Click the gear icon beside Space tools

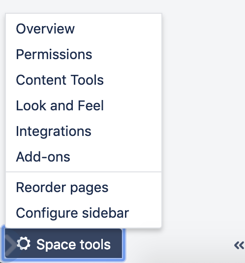24,243
